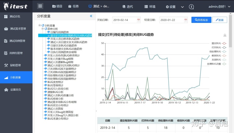This screenshot has height=133, width=234.
Task: Click the itest logo
Action: pyautogui.click(x=15, y=6)
